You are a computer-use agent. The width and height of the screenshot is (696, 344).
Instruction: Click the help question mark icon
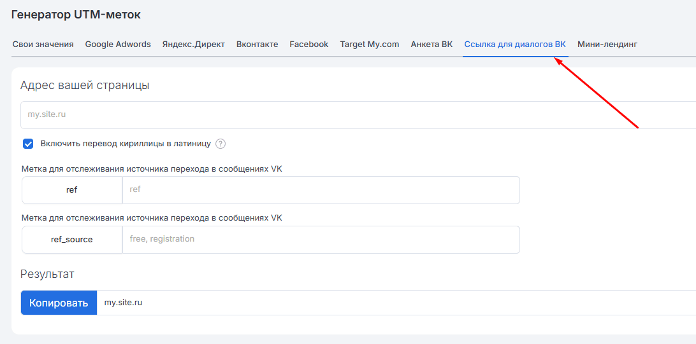(x=221, y=144)
